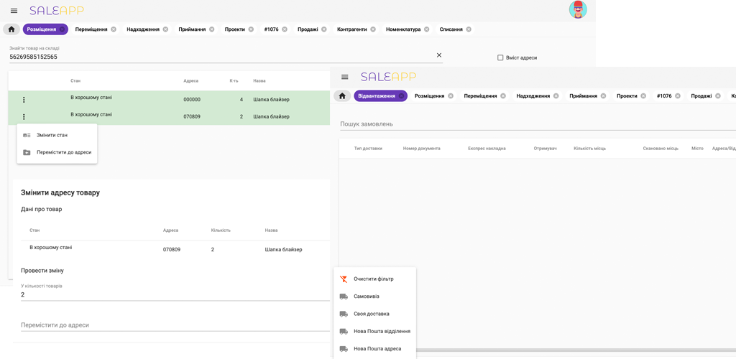Select Очистити фільтр in the filter menu
The image size is (736, 359).
[x=374, y=279]
